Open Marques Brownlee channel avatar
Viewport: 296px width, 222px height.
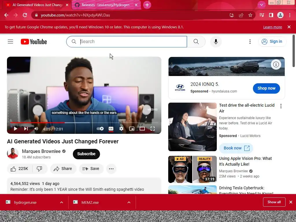(x=13, y=154)
